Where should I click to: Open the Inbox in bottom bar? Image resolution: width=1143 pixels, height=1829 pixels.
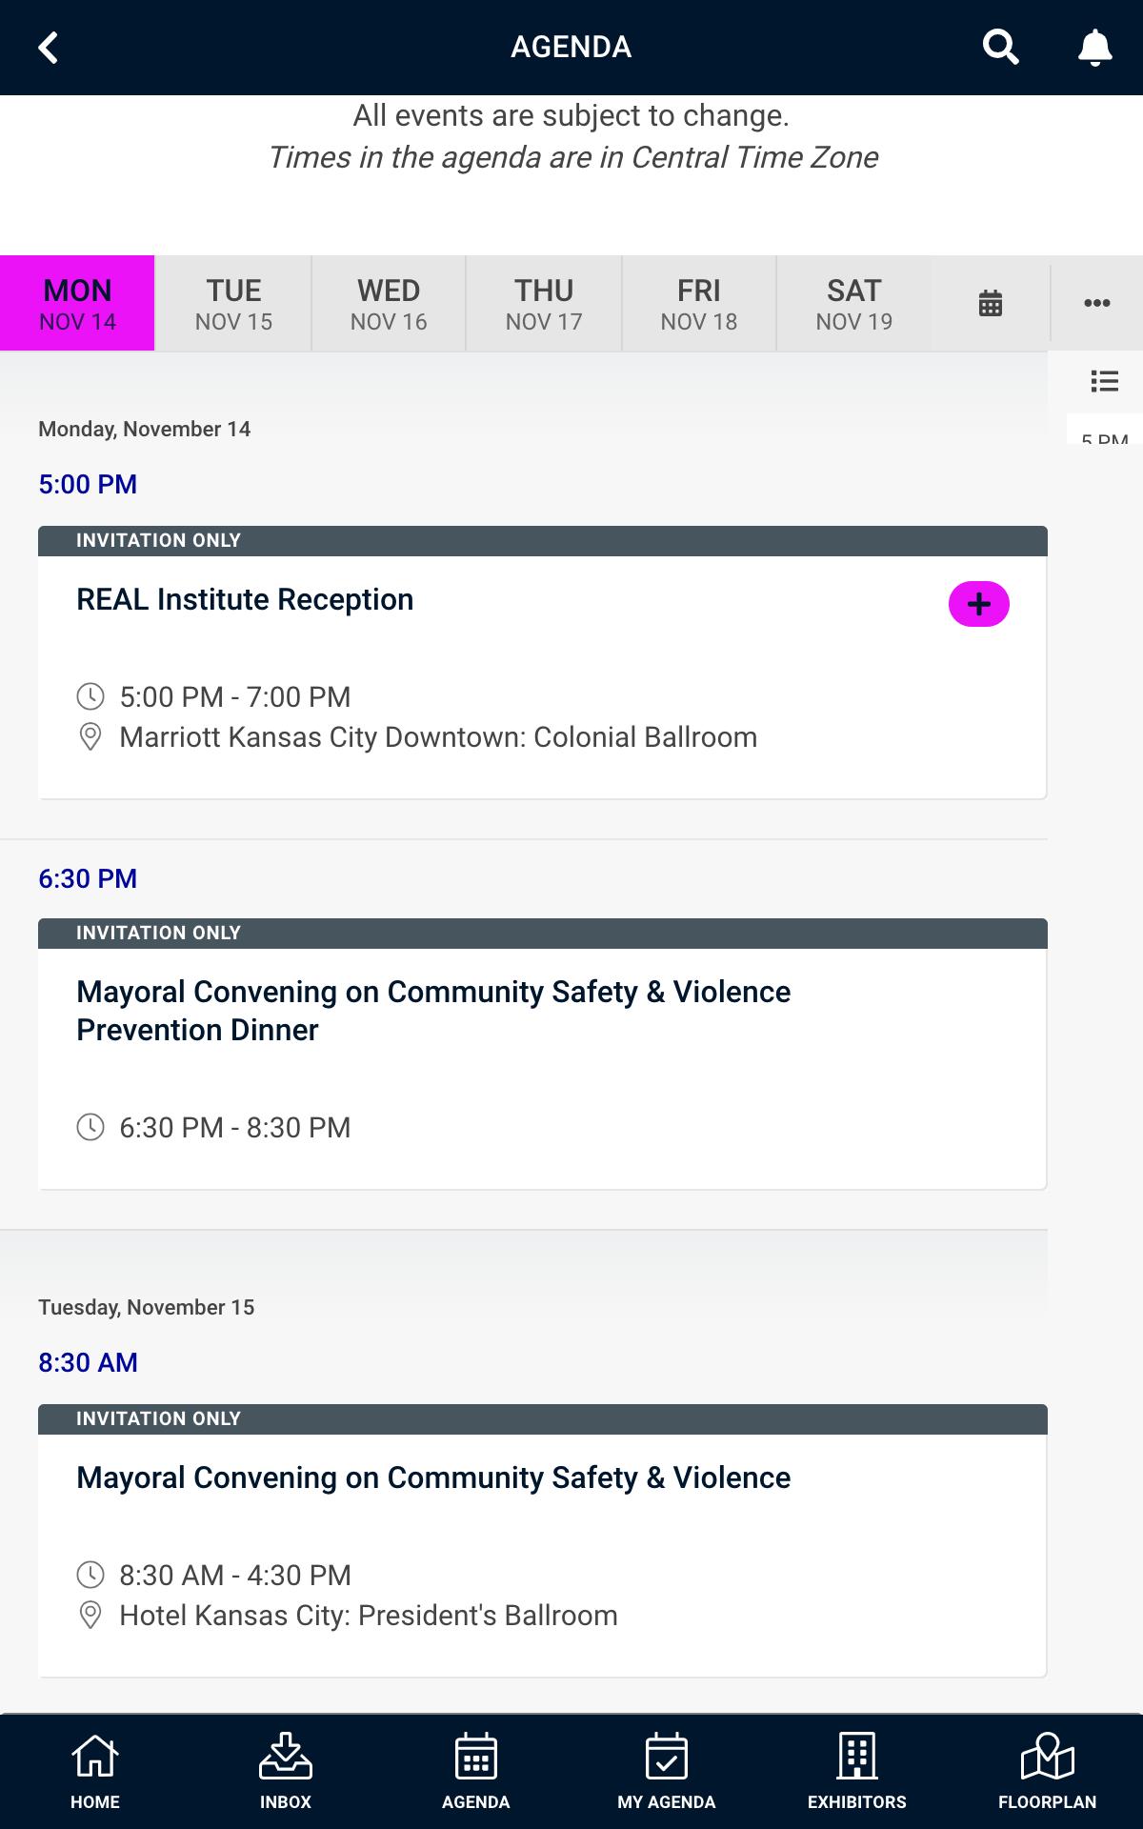coord(286,1772)
